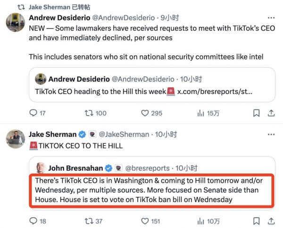Open the x.com/bresreports quoted link

(215, 91)
